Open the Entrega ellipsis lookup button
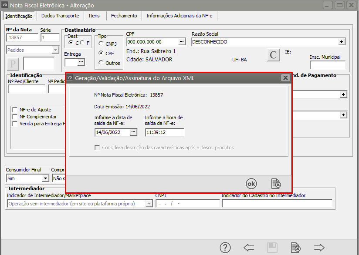This screenshot has height=255, width=359. [x=81, y=62]
